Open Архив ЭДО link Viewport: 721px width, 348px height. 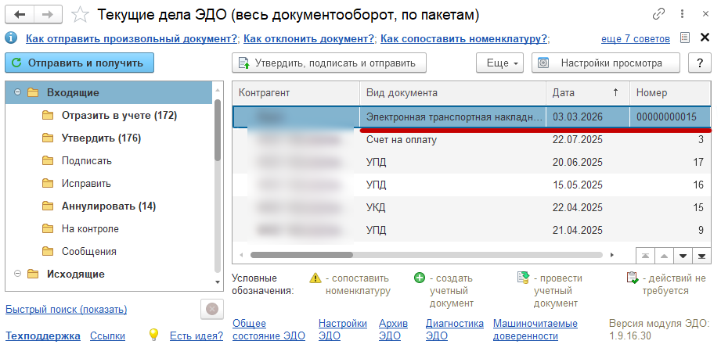click(x=393, y=330)
